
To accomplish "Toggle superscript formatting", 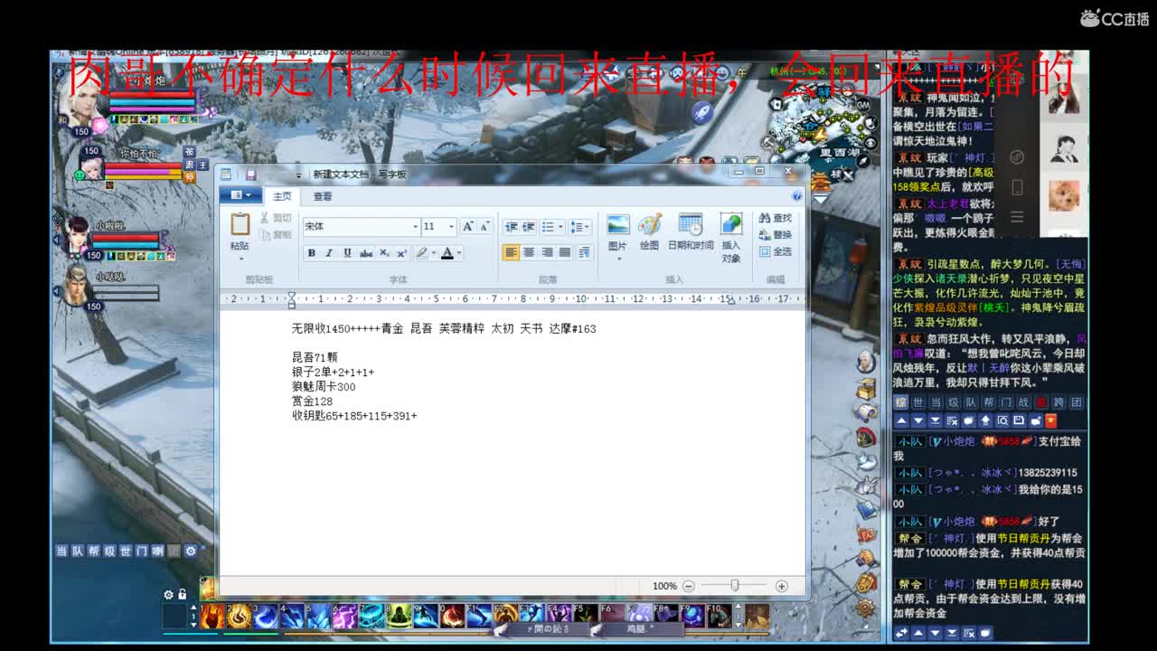I will (x=401, y=253).
